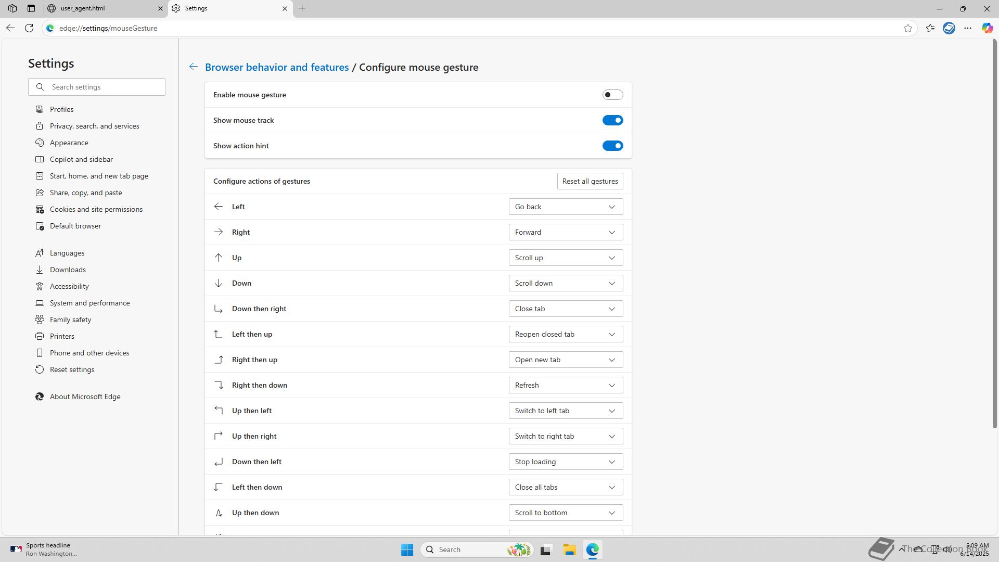Open new tab with plus button
The image size is (999, 562).
tap(302, 8)
